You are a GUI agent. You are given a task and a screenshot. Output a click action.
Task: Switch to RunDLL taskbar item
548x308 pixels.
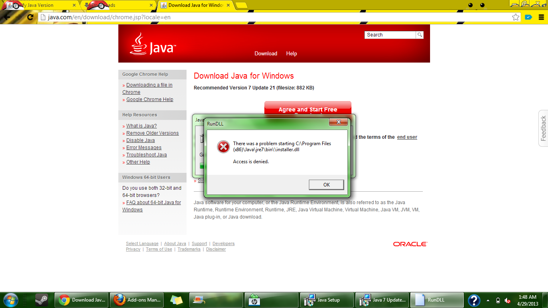pyautogui.click(x=437, y=300)
